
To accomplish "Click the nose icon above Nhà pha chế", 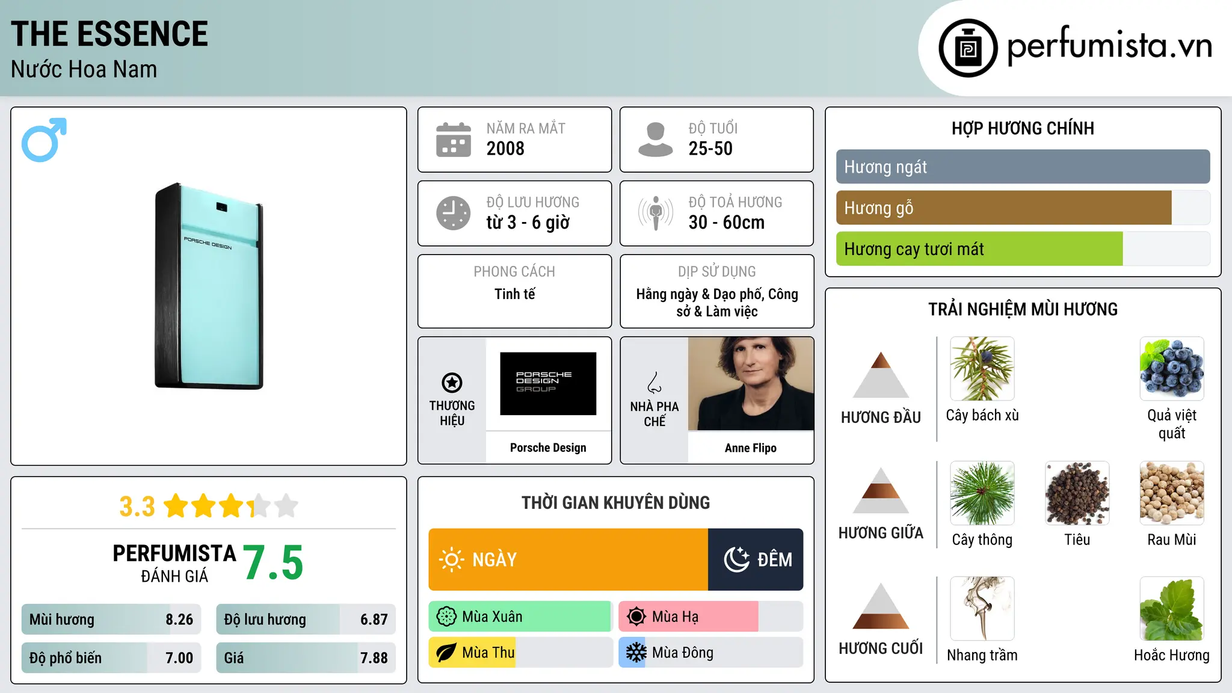I will [x=654, y=383].
